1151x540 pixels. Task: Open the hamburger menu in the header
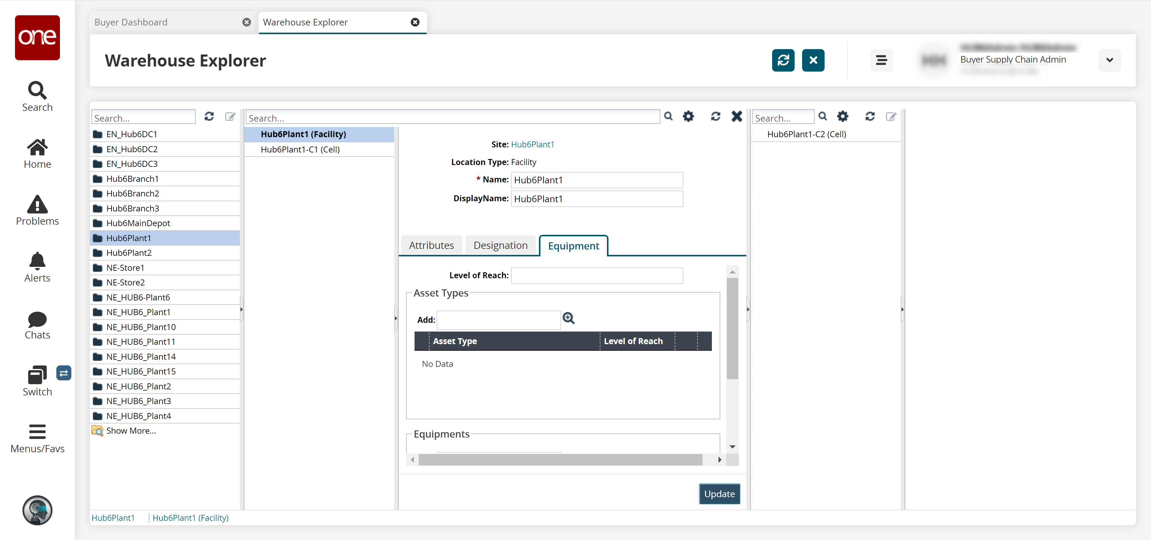point(881,60)
